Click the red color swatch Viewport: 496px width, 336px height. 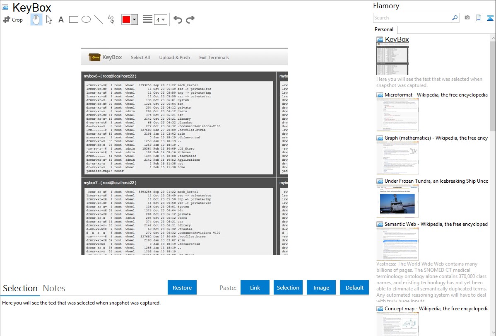pos(126,19)
